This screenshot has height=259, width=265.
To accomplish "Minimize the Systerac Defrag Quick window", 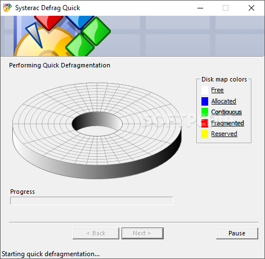I will click(200, 8).
